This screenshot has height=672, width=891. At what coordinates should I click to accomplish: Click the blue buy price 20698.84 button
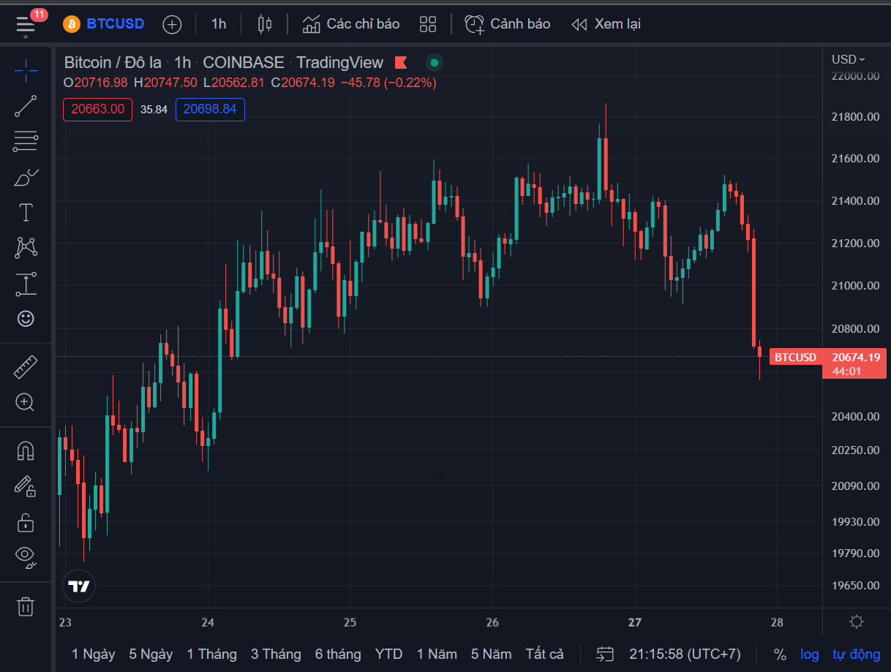(x=210, y=110)
